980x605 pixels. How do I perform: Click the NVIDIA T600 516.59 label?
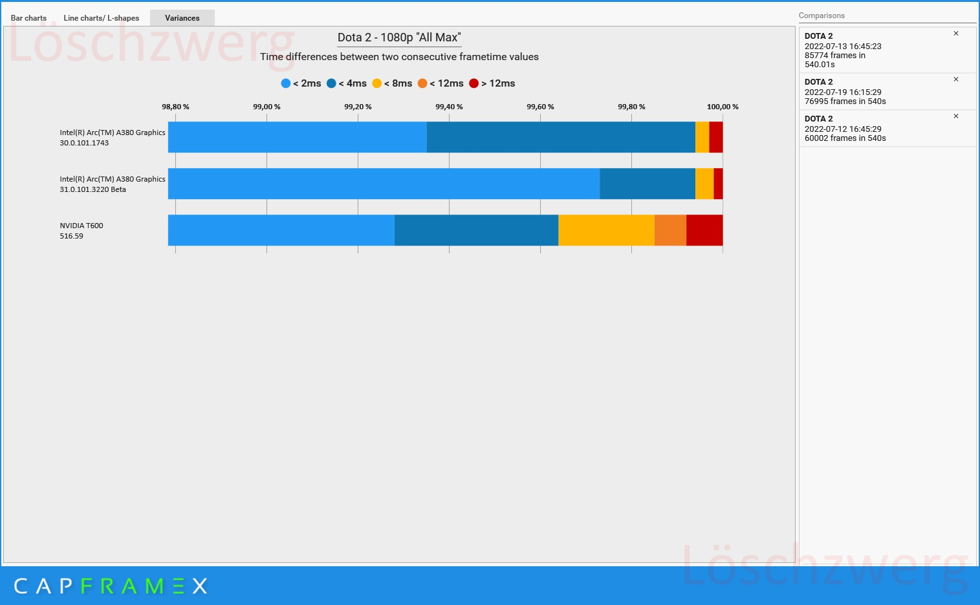(82, 231)
